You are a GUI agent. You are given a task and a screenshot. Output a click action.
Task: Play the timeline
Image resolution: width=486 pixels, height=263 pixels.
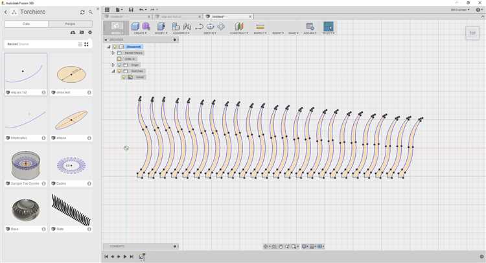click(x=125, y=257)
